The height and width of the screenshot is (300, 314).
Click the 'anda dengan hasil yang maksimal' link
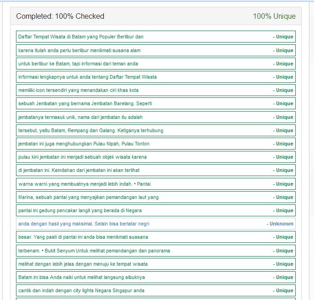point(84,224)
